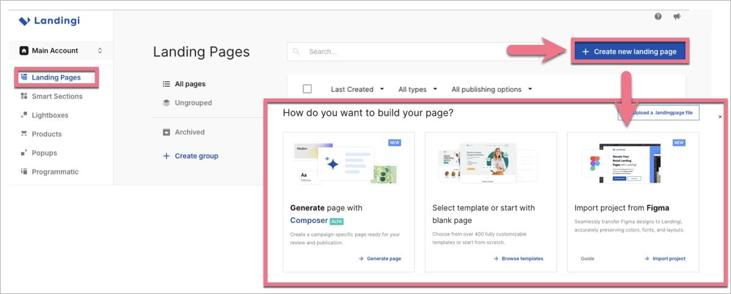The width and height of the screenshot is (731, 294).
Task: Tick the select-all pages checkbox
Action: coord(307,89)
